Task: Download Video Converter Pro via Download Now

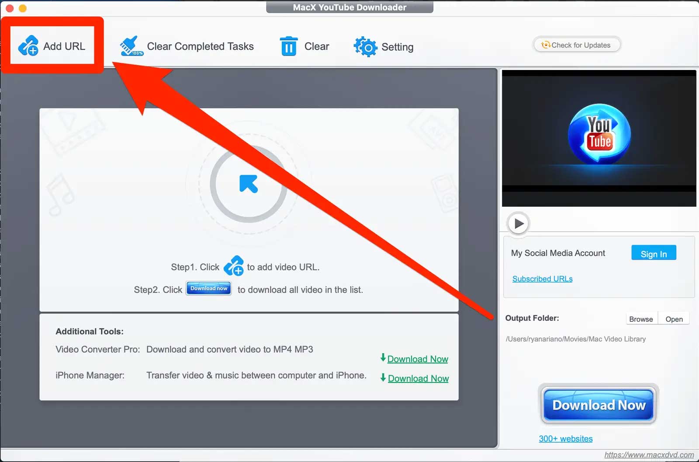Action: click(417, 359)
